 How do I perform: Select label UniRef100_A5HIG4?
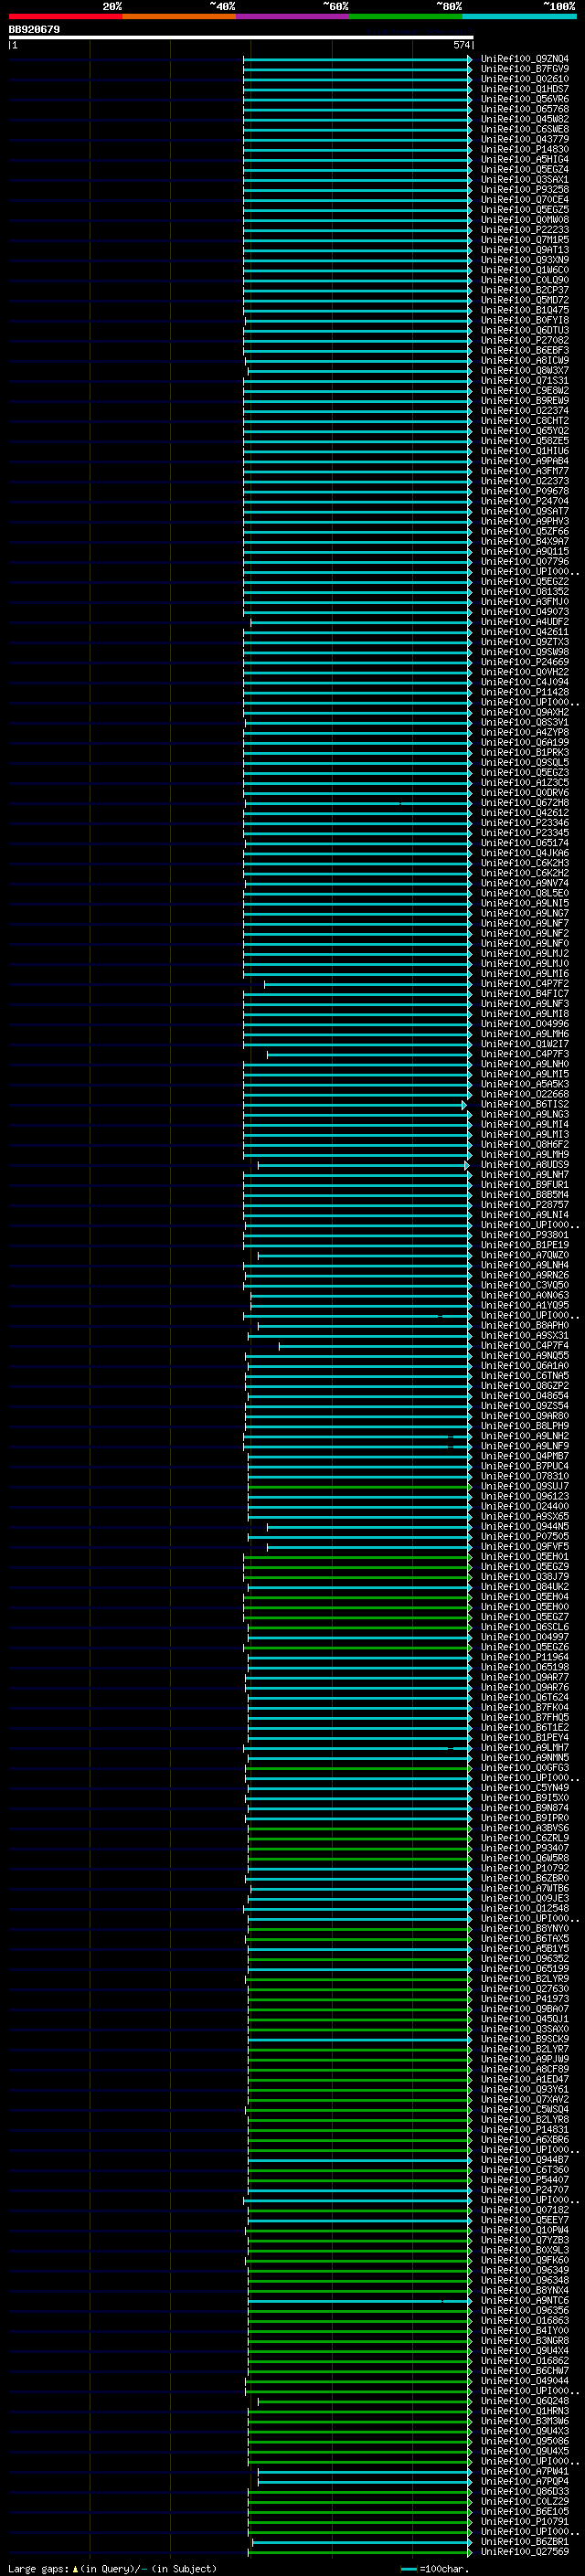point(525,159)
